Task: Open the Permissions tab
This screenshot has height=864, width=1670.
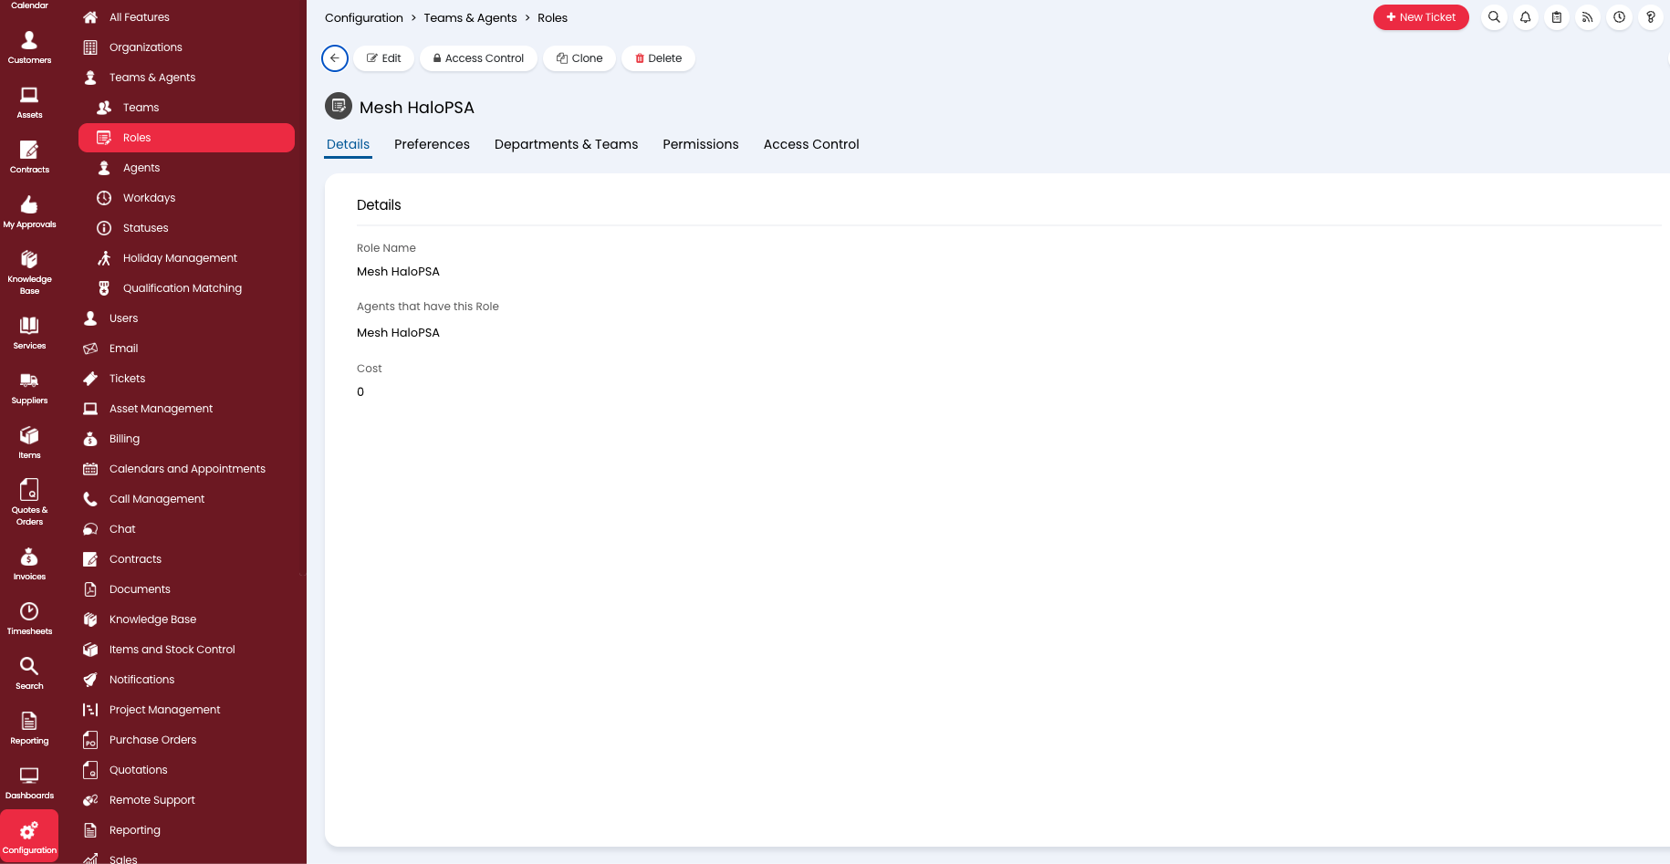Action: [701, 144]
